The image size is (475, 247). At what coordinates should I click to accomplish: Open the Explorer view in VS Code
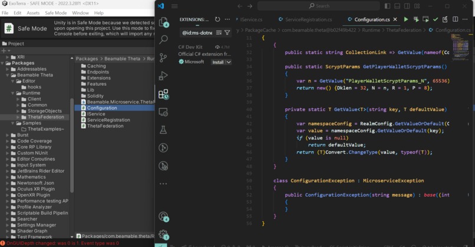[164, 22]
